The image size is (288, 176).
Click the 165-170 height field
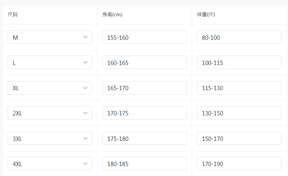coord(144,88)
